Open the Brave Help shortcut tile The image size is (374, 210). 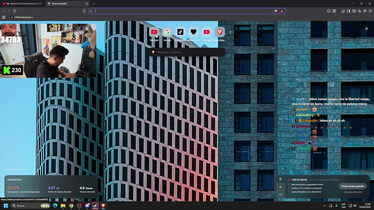[x=220, y=32]
